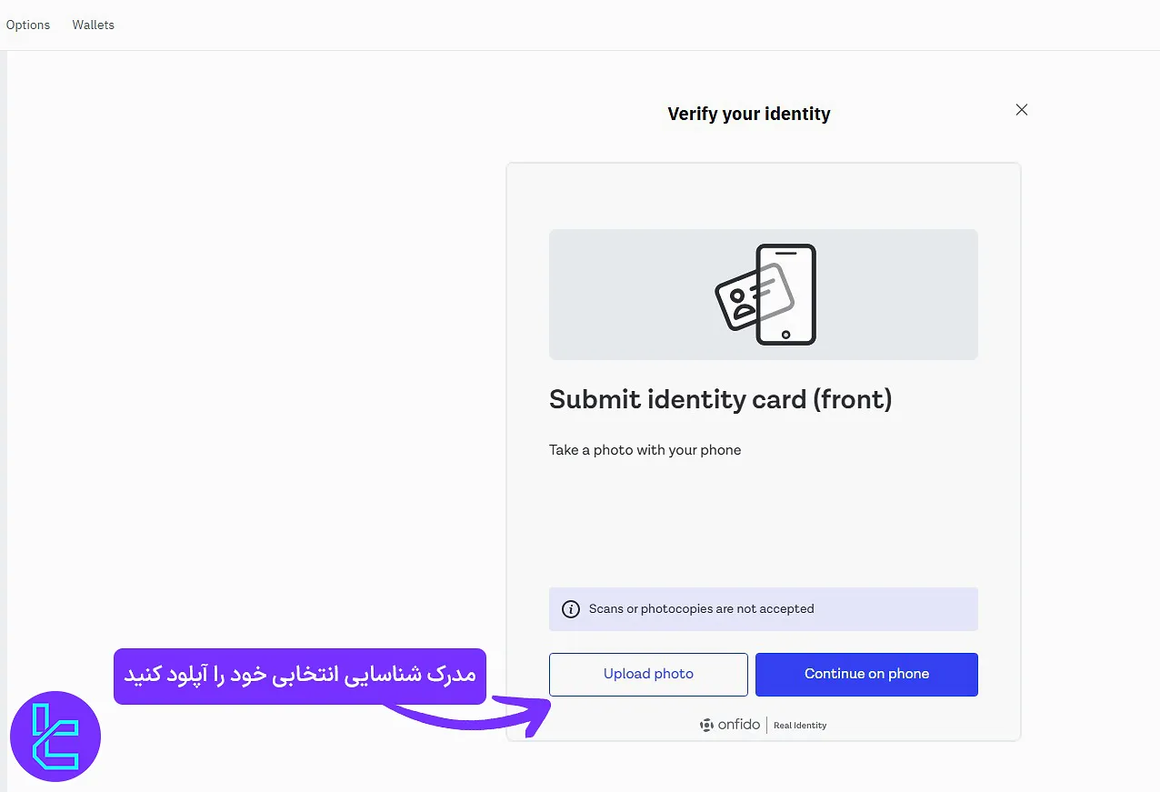Select the scans not accepted notice banner
The image size is (1160, 792).
coord(763,608)
